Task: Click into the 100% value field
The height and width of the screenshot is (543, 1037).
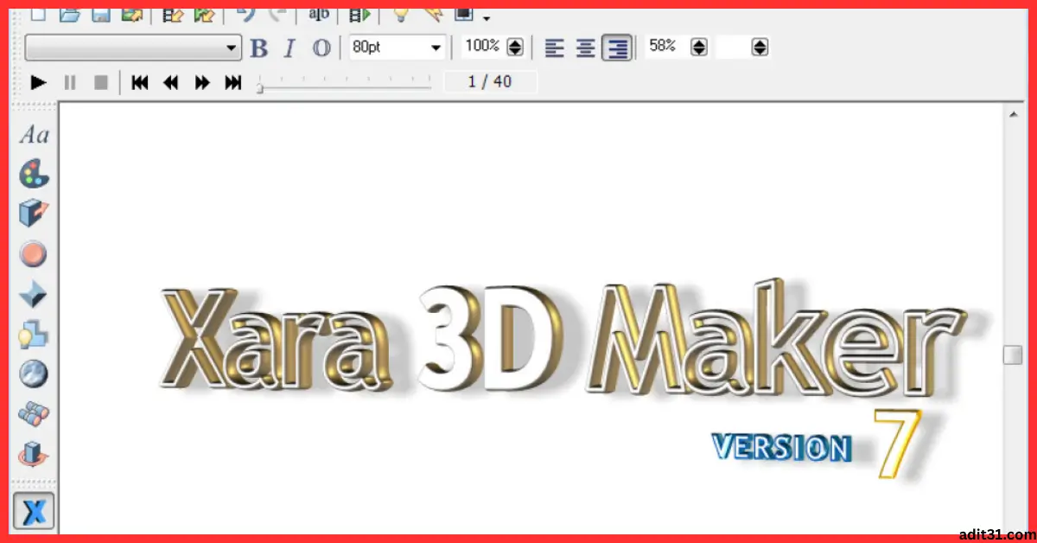Action: point(483,47)
